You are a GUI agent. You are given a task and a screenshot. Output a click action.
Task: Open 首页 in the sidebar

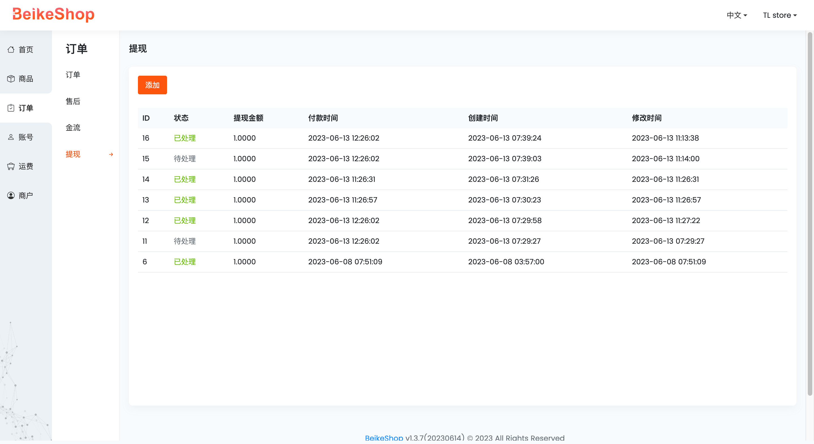(26, 49)
